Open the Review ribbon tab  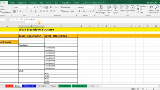(x=49, y=3)
